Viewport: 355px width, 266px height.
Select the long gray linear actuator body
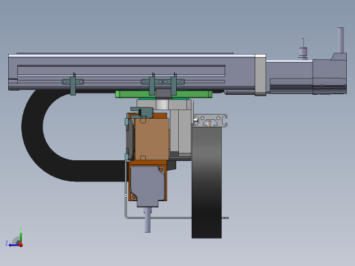point(132,72)
